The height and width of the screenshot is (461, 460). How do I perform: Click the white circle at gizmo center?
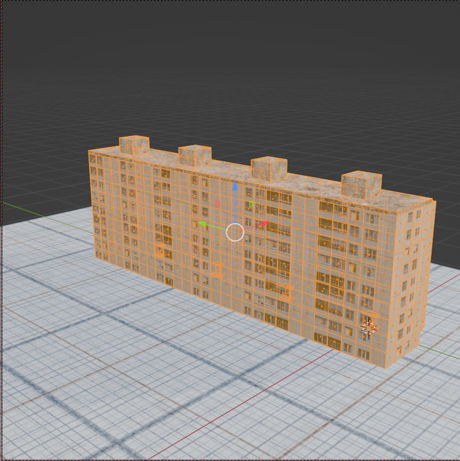[x=235, y=232]
